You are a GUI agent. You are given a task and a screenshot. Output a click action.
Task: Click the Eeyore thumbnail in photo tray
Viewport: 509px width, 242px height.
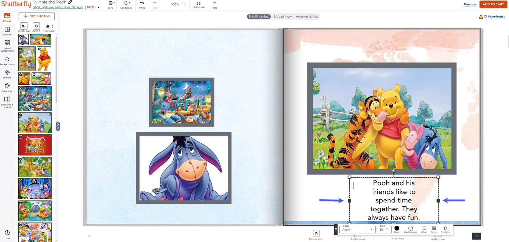point(24,39)
